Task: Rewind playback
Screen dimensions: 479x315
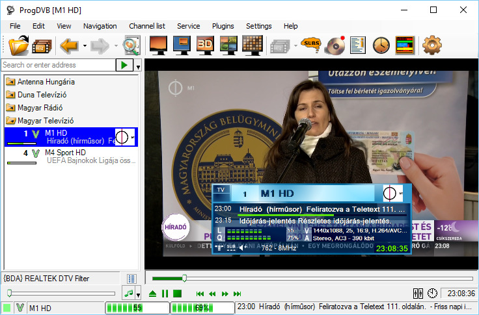Action: click(212, 294)
